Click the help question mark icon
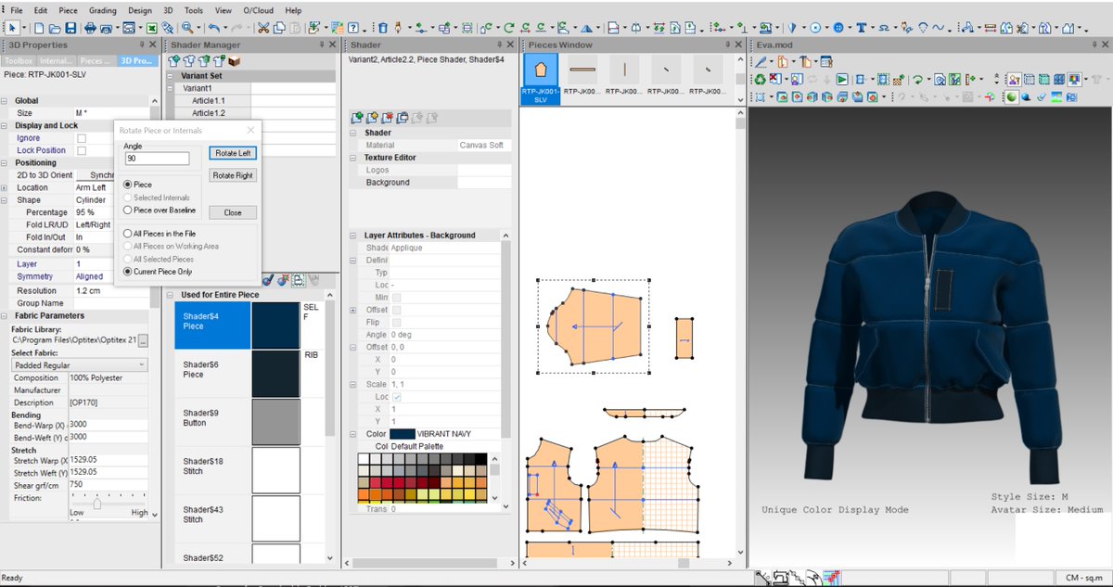Viewport: 1113px width, 587px height. 354,28
